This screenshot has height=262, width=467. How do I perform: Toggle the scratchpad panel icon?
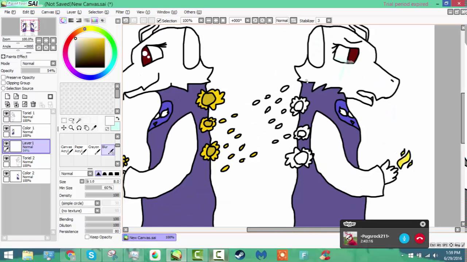103,20
